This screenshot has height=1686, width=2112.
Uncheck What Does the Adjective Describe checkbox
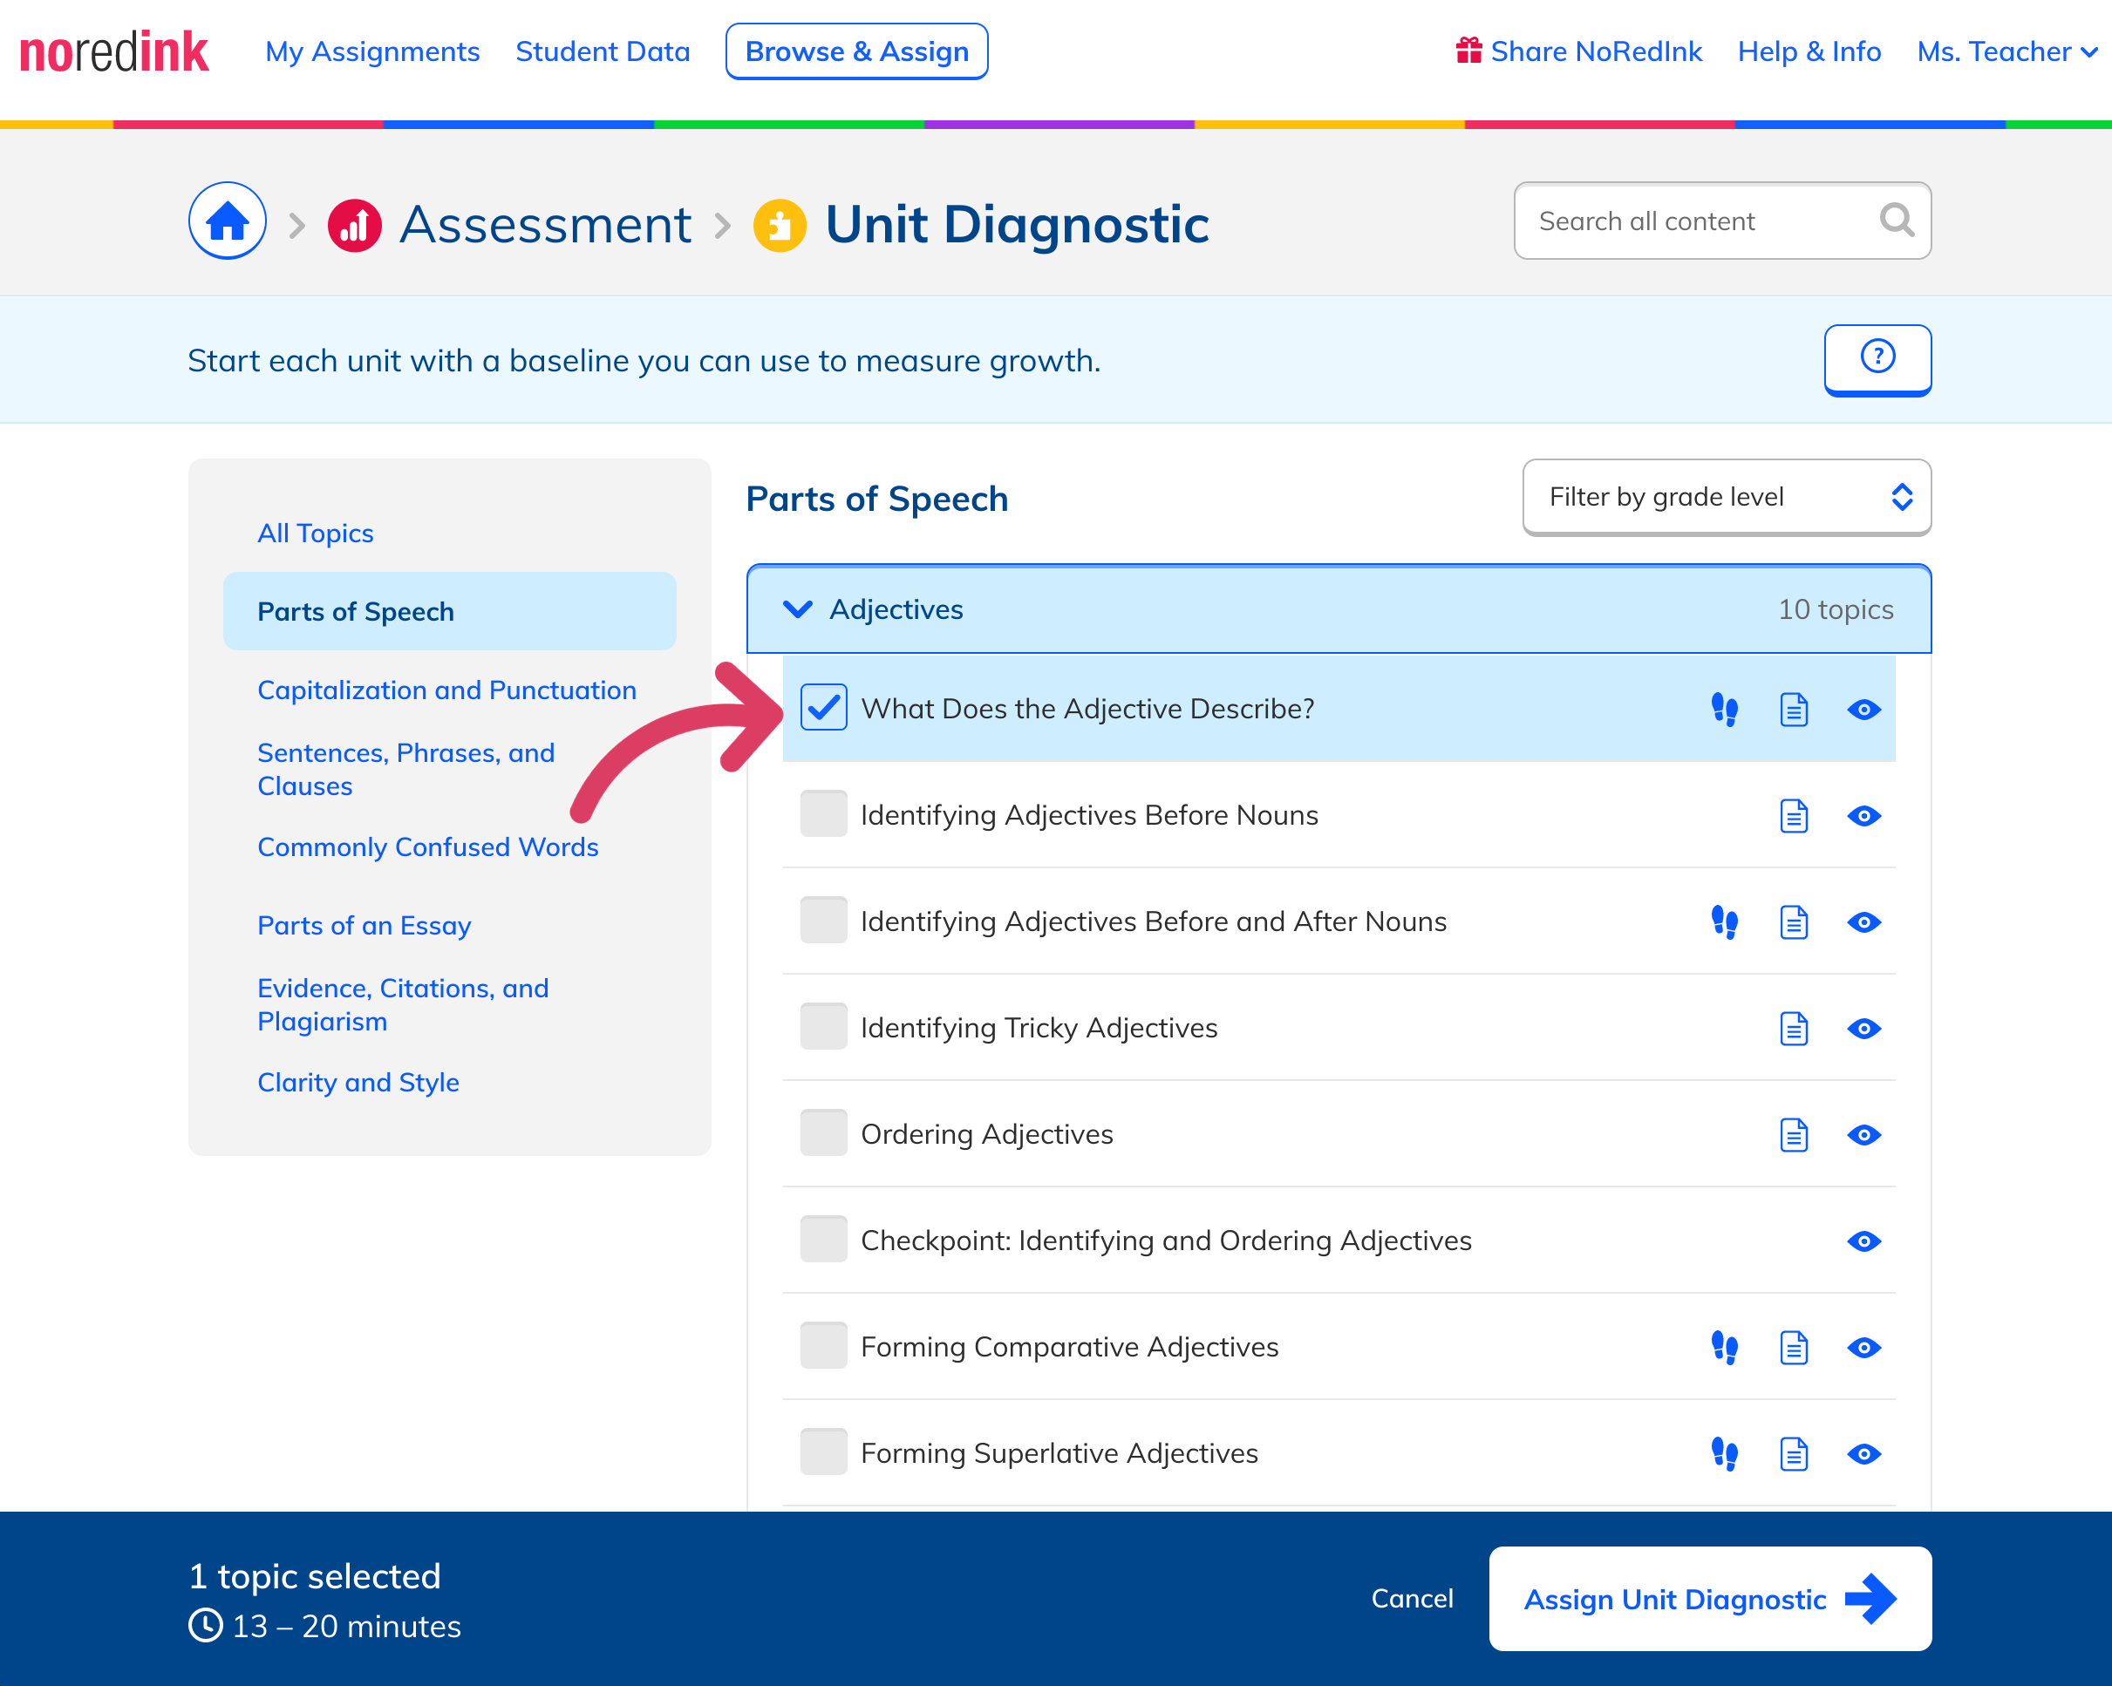[823, 707]
